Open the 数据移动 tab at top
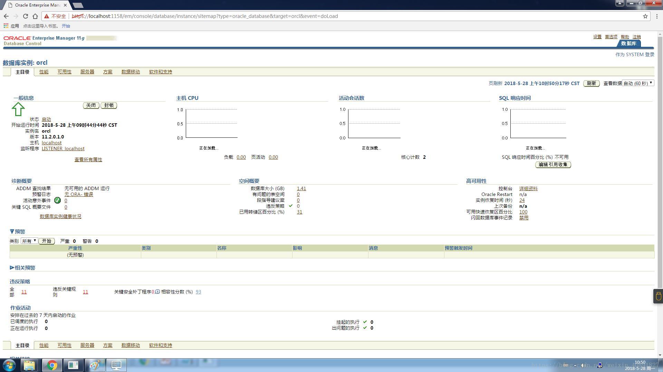 click(131, 72)
